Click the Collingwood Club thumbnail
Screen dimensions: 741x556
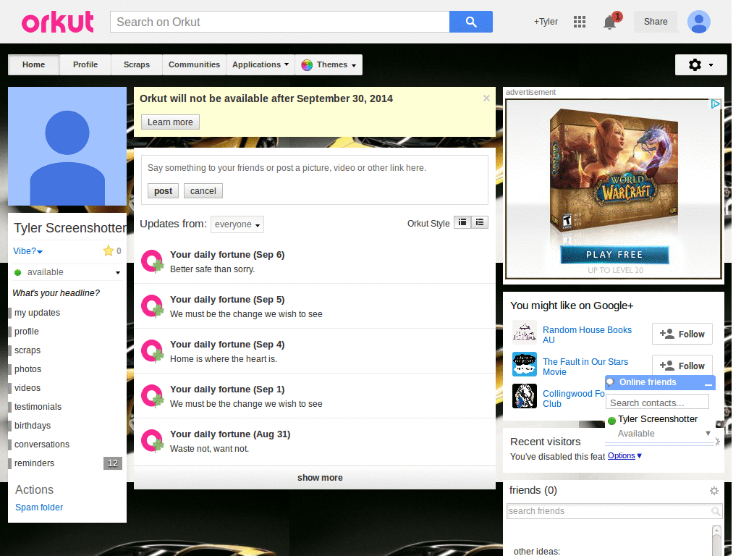click(525, 396)
